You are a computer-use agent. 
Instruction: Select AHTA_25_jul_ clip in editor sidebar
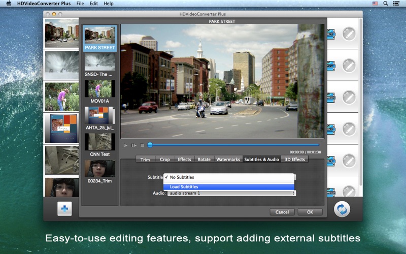pos(99,118)
